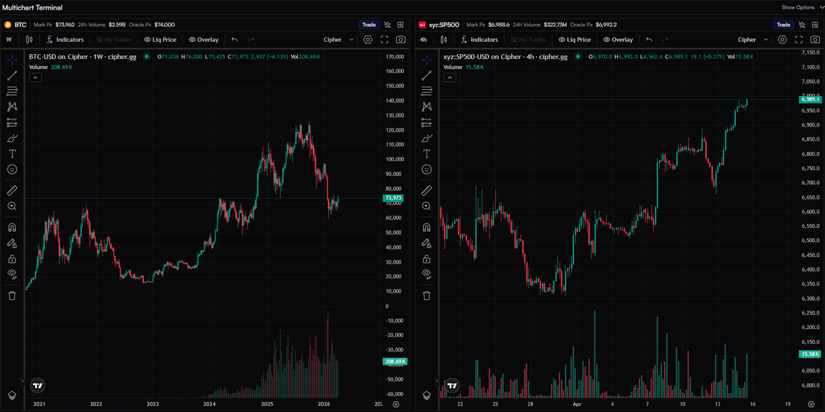Select the zoom-in tool in BTC chart
This screenshot has height=412, width=825.
coord(12,206)
